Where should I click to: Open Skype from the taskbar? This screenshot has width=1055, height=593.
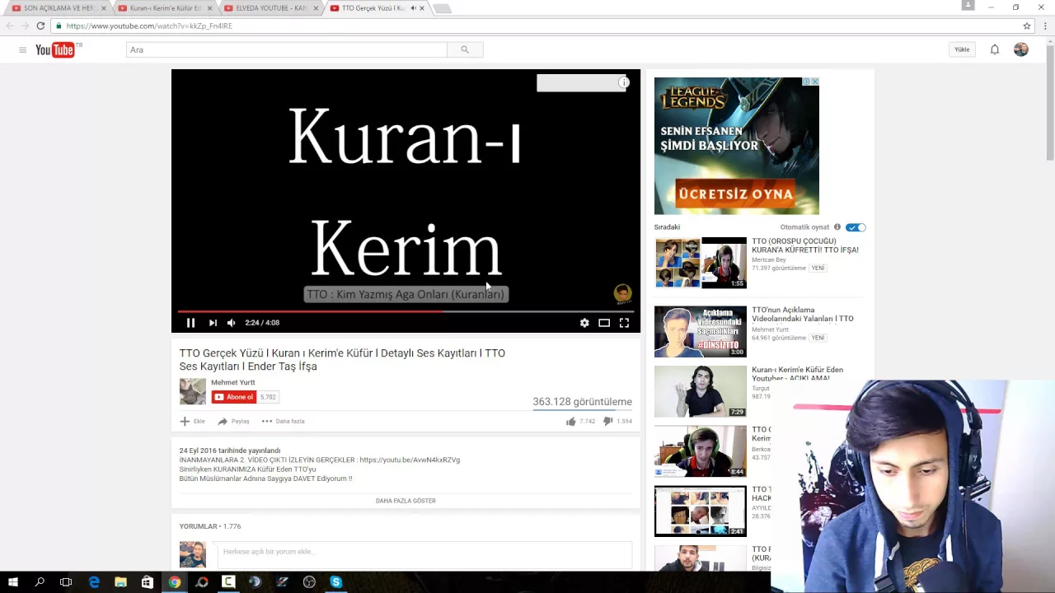click(335, 582)
